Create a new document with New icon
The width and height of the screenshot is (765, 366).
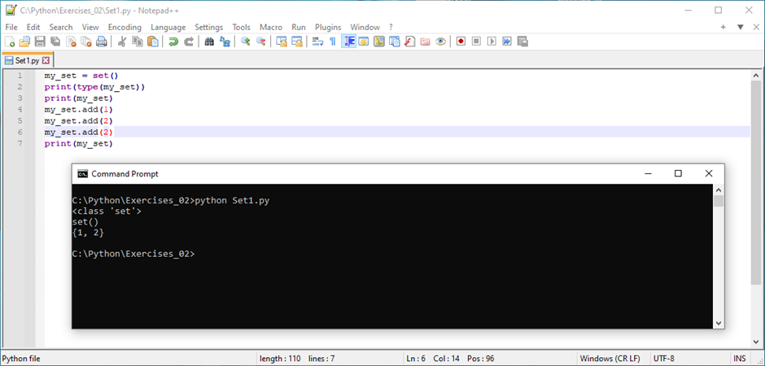(x=9, y=41)
